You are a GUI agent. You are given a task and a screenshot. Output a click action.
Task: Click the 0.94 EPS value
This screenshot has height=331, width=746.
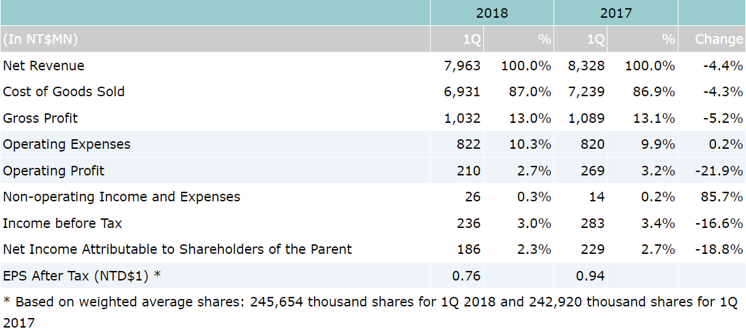tap(590, 276)
